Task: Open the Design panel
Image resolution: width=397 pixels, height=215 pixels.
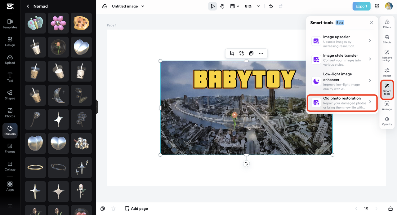Action: click(10, 42)
